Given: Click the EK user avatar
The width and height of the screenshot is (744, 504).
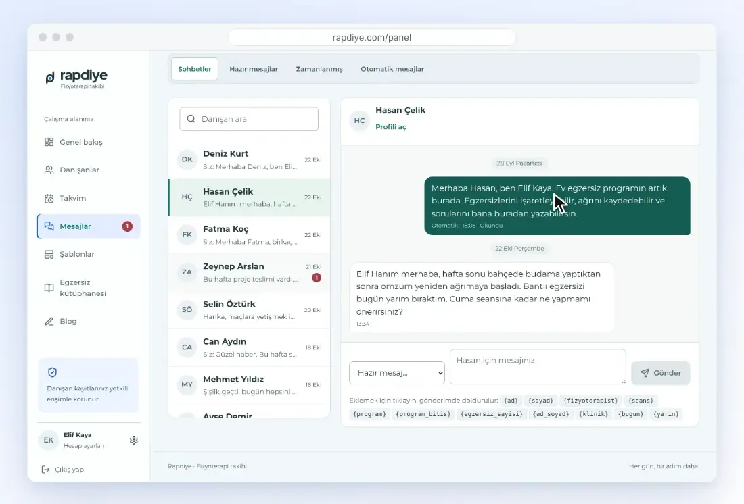Looking at the screenshot, I should coord(49,440).
